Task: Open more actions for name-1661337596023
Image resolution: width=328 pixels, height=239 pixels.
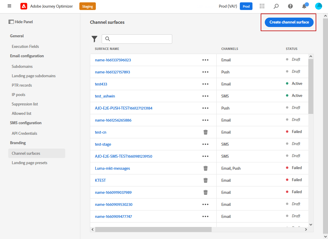Action: point(205,60)
